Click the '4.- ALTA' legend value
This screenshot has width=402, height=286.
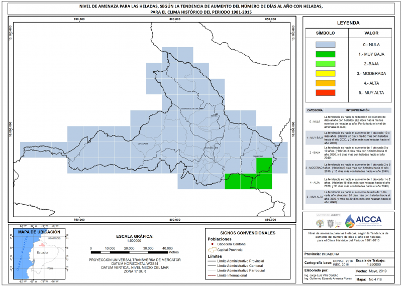point(371,83)
